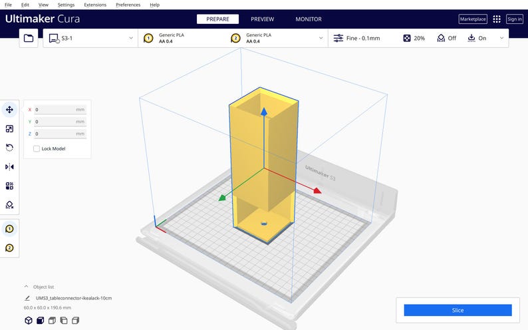Open the View menu
The image size is (528, 330).
(x=43, y=5)
